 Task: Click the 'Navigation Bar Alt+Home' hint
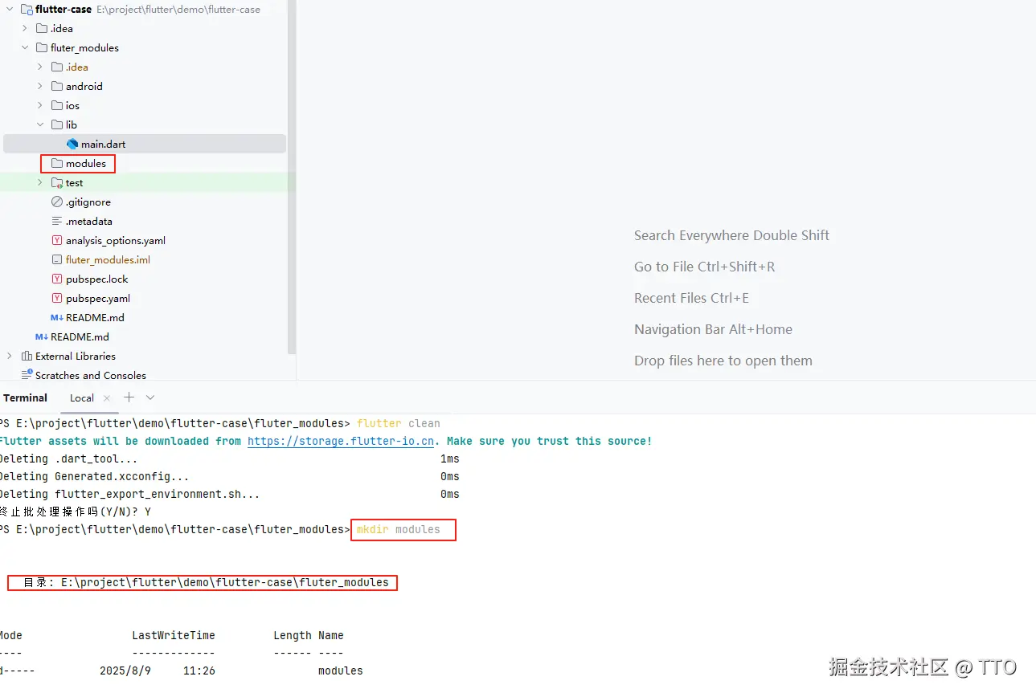pos(713,329)
